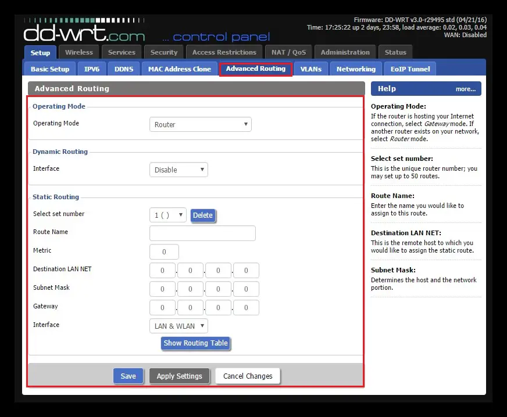This screenshot has width=507, height=417.
Task: Open the Services tab
Action: click(x=122, y=52)
